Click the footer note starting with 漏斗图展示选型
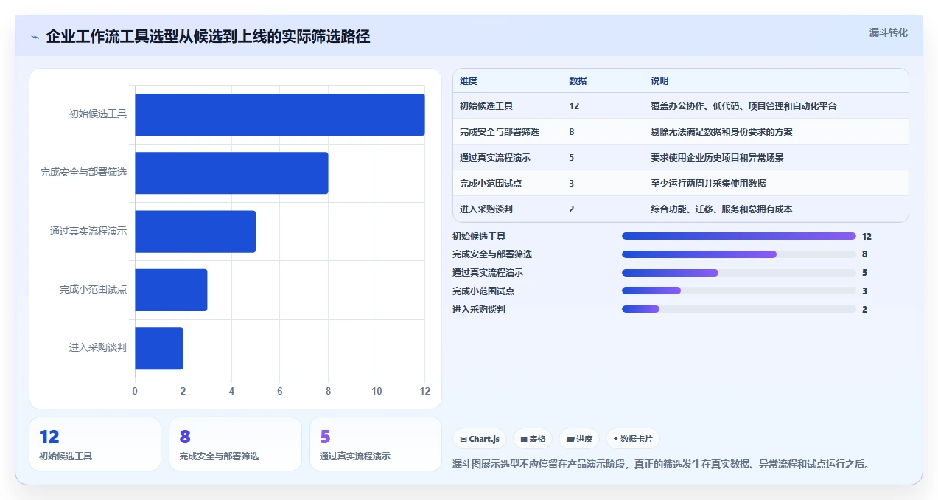The width and height of the screenshot is (938, 500). tap(662, 465)
